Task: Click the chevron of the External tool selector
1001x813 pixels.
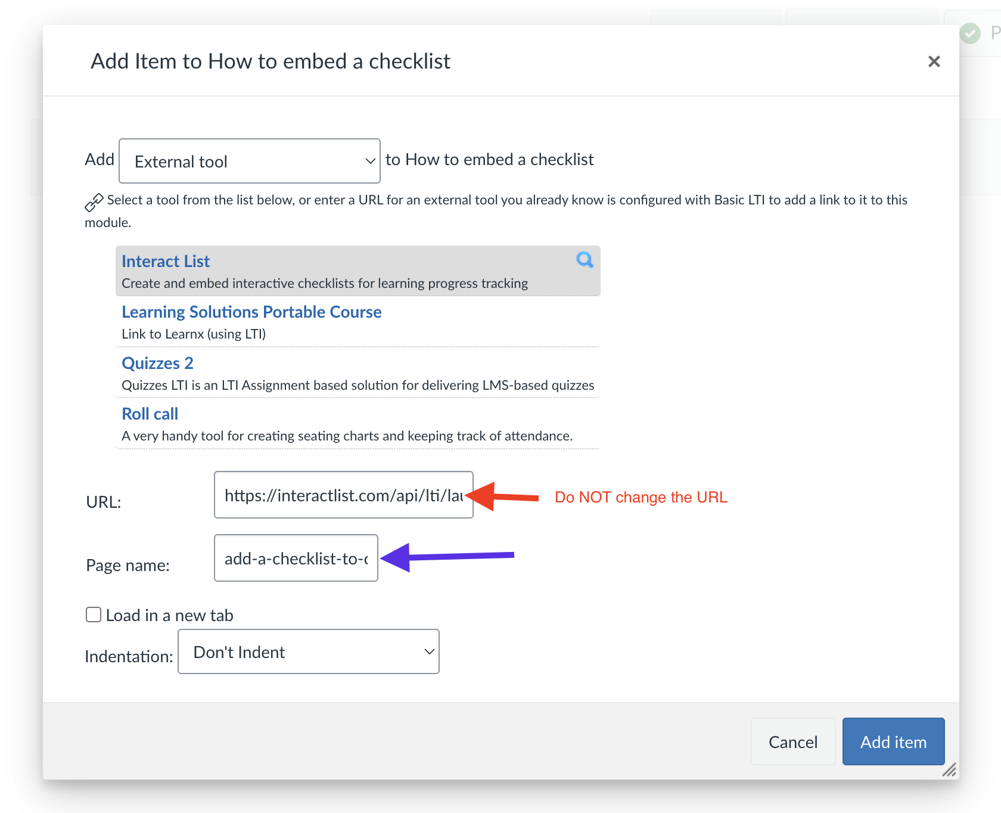Action: (370, 161)
